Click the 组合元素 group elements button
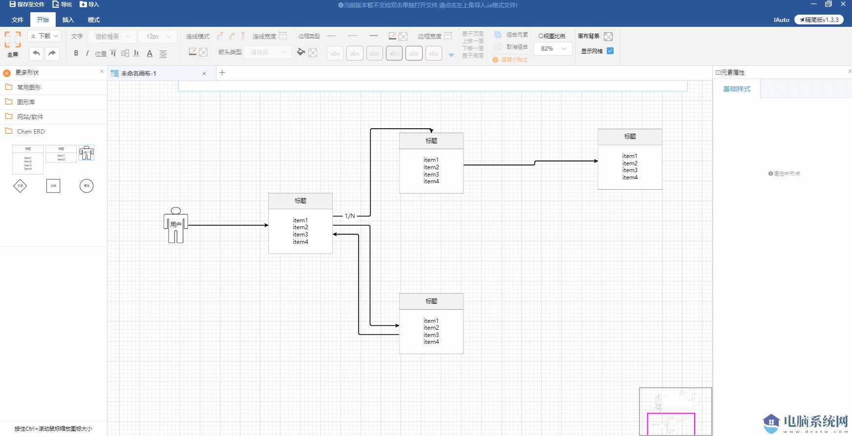The image size is (852, 436). pos(511,35)
